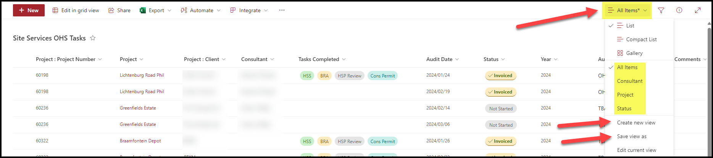
Task: Click the Excel Export icon
Action: 143,10
